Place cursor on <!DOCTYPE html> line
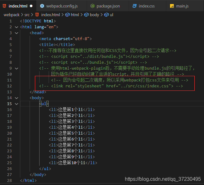The image size is (204, 185). pos(38,21)
